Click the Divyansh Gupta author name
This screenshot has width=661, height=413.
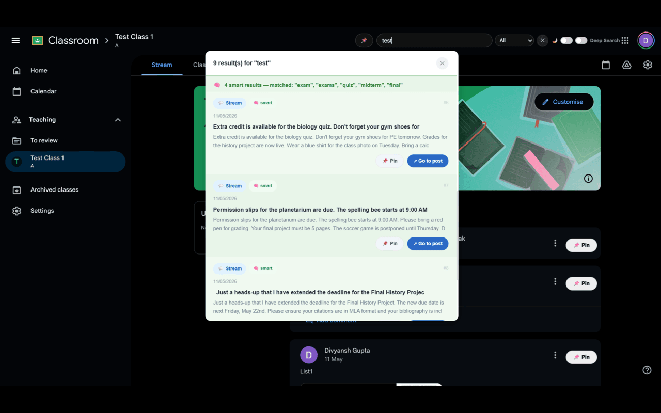(x=347, y=351)
